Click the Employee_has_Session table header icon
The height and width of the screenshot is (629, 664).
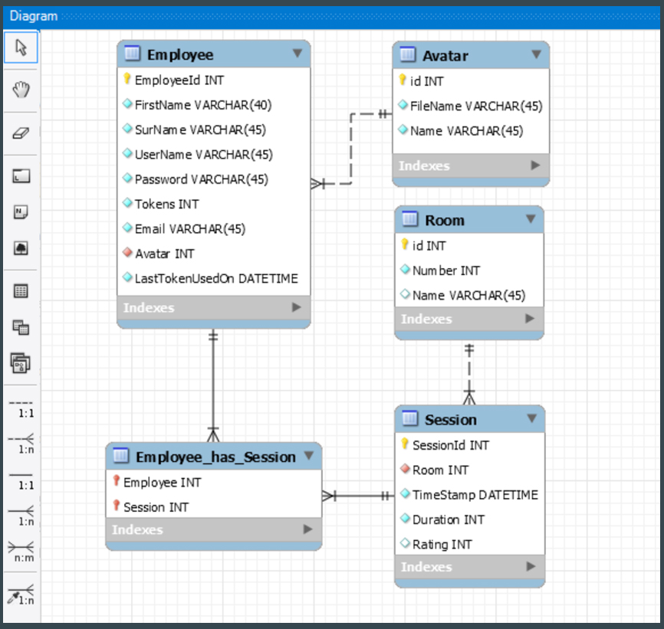coord(120,456)
